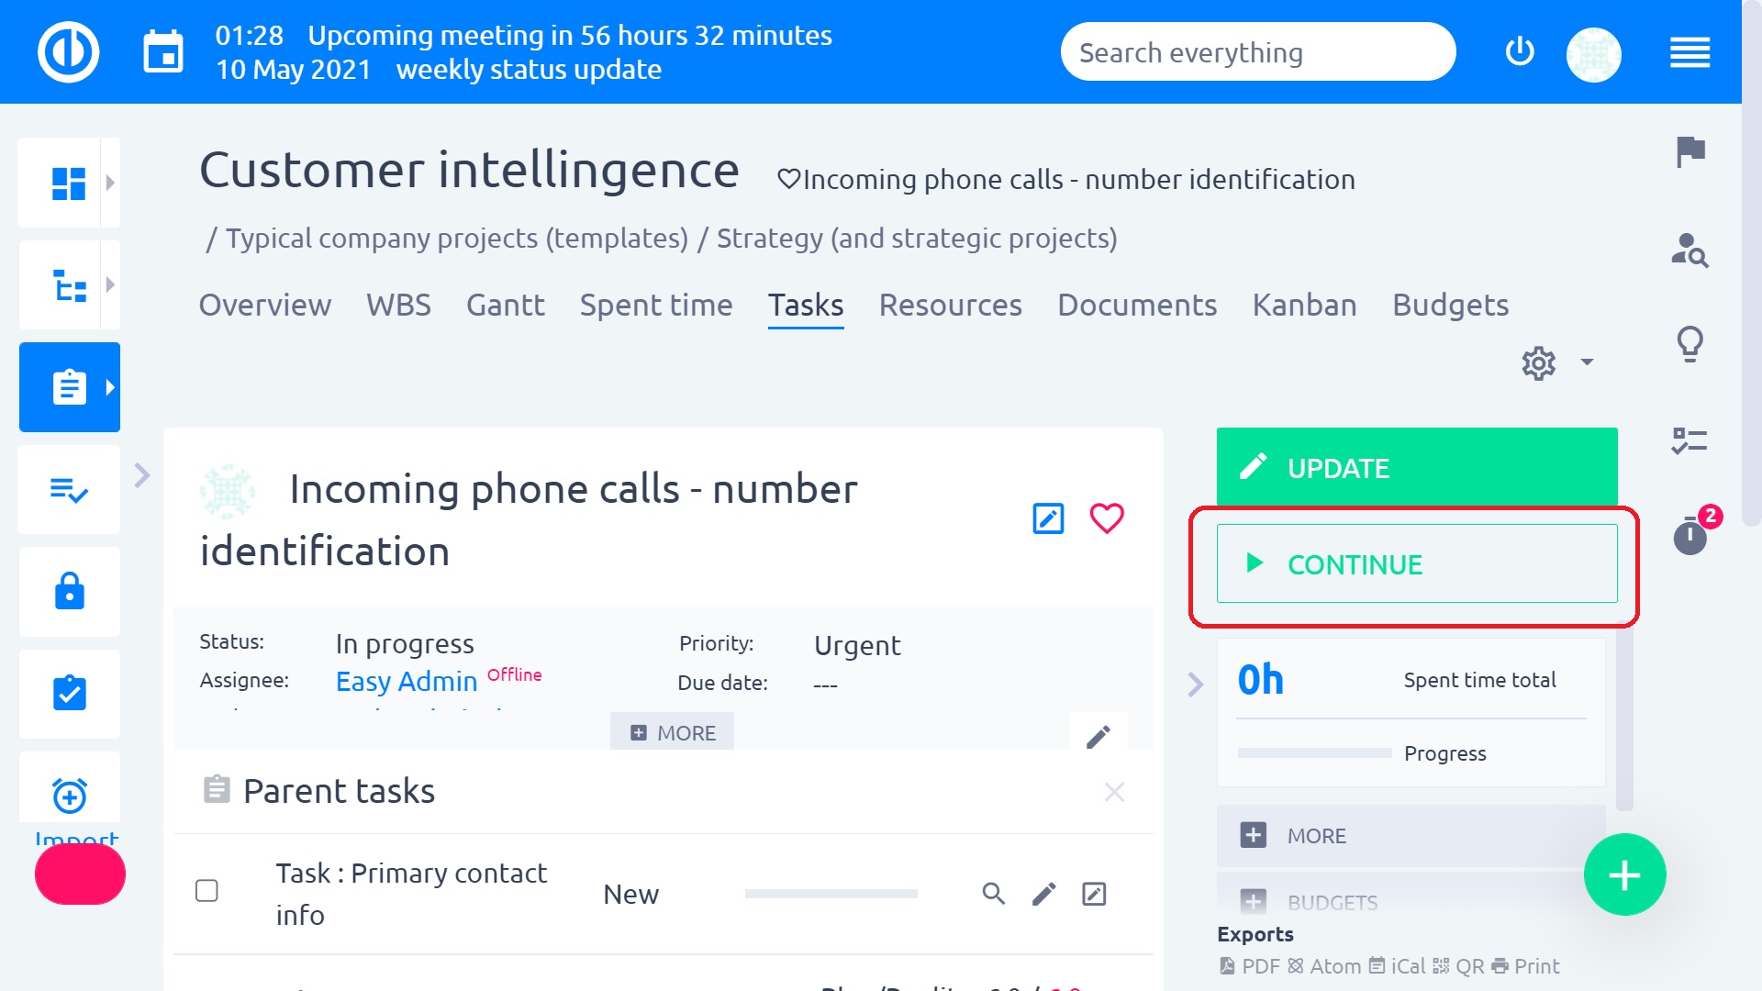
Task: Click the lightbulb icon in right sidebar
Action: (x=1690, y=344)
